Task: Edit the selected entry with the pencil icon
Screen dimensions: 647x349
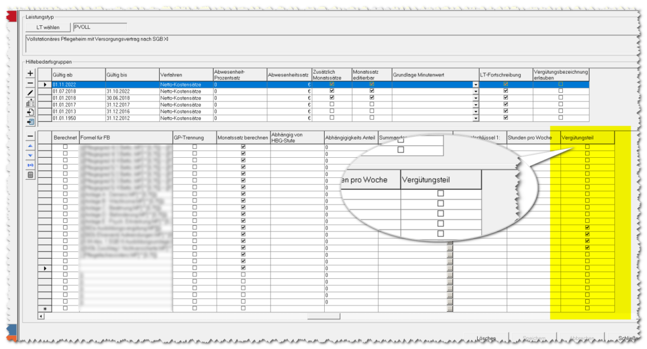Action: 30,93
